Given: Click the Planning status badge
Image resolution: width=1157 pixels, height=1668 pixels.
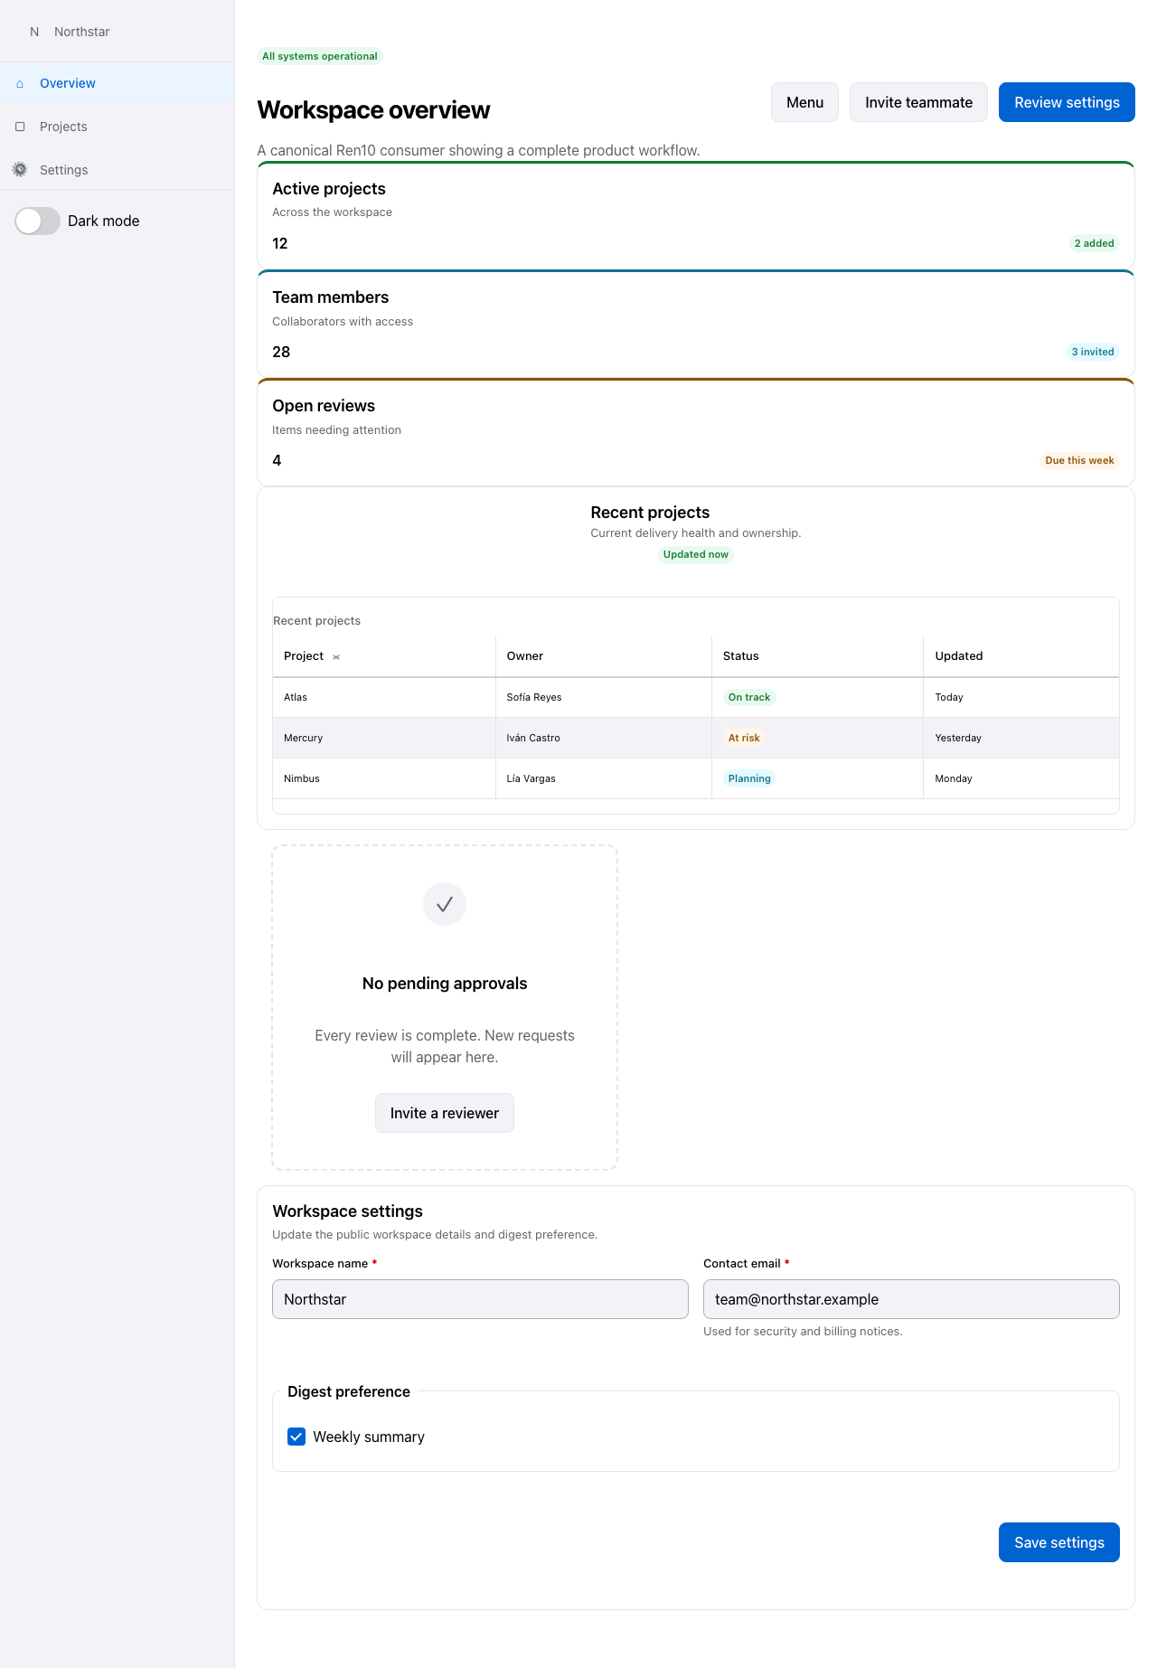Looking at the screenshot, I should (x=749, y=778).
